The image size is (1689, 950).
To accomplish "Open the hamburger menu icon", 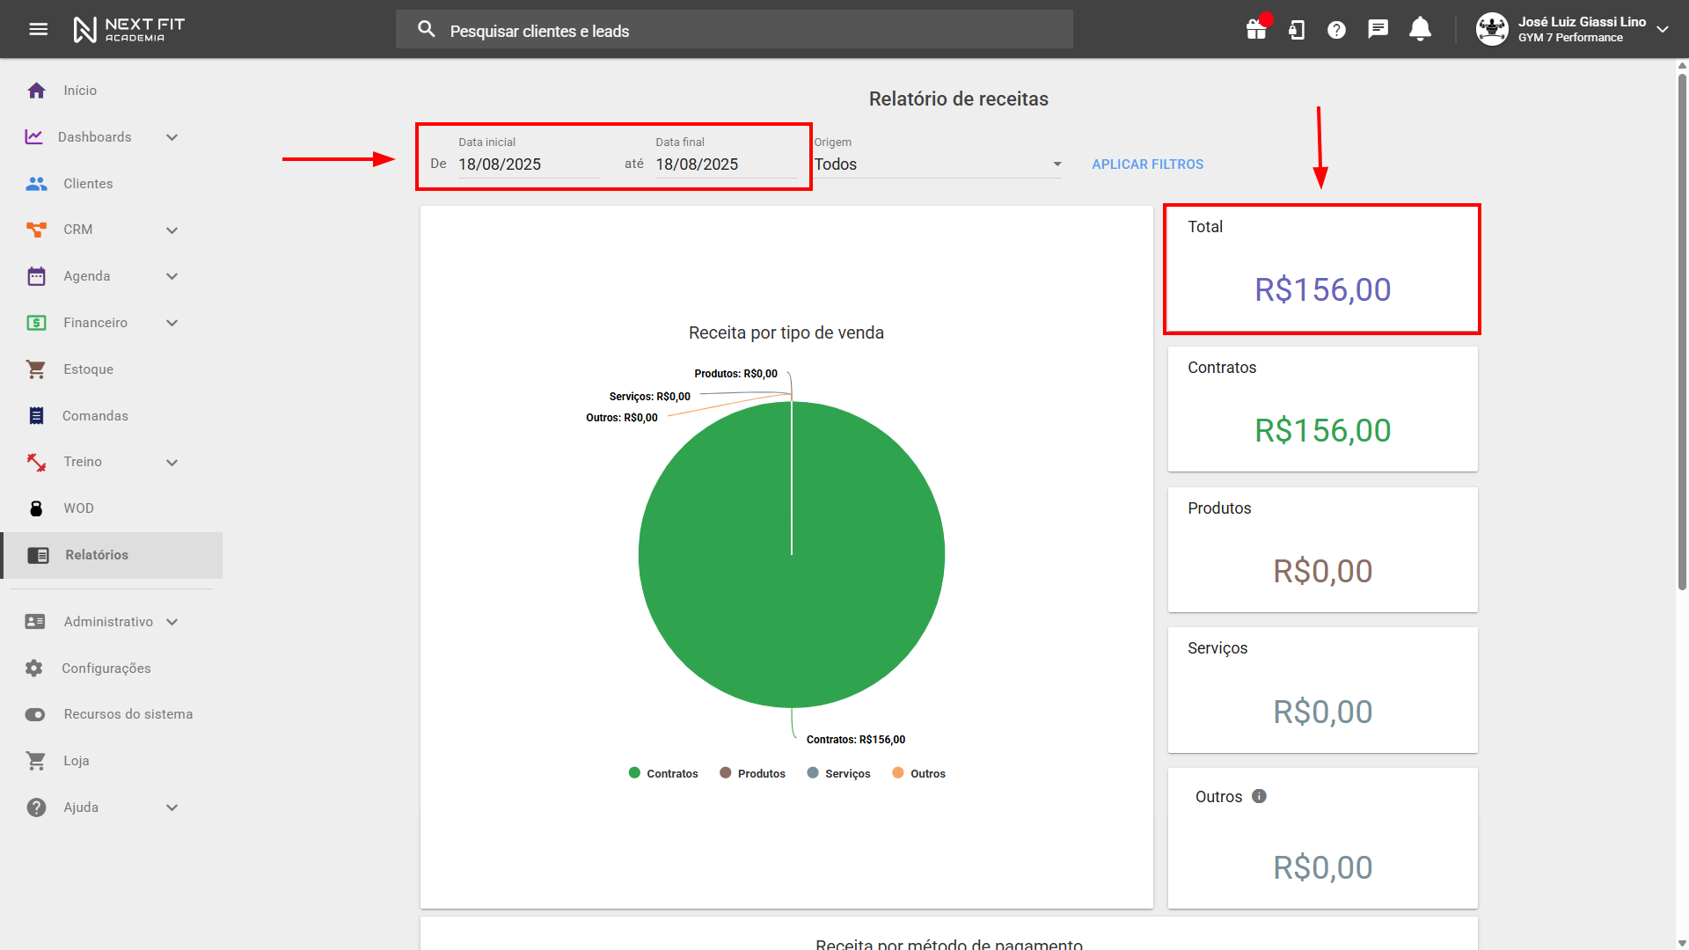I will (x=38, y=29).
